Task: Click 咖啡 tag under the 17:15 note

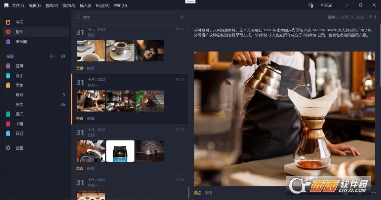Action: click(x=90, y=169)
